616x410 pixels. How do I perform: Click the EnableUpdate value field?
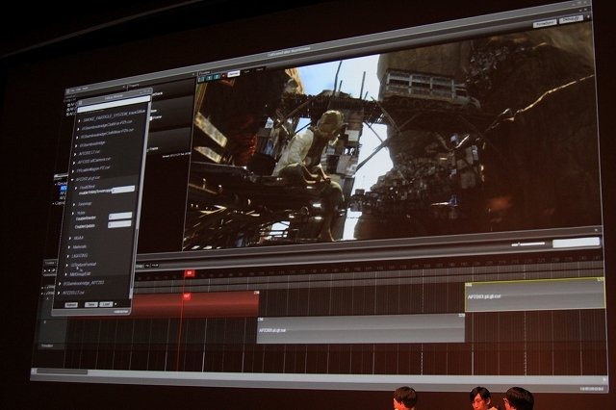pos(119,224)
